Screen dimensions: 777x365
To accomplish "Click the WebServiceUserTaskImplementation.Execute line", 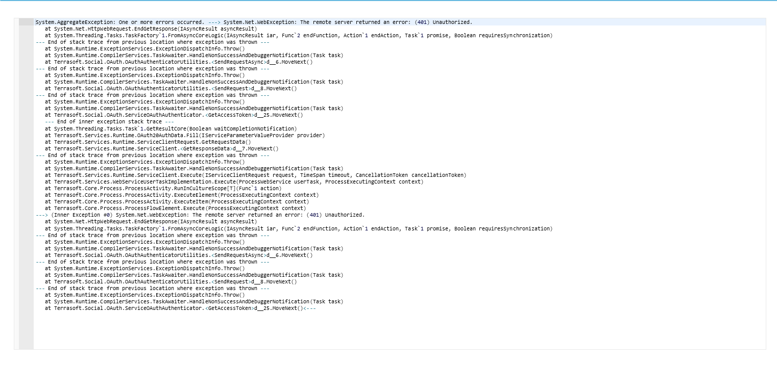I will click(x=234, y=182).
